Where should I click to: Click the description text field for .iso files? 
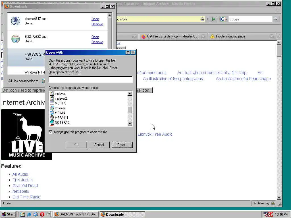click(91, 79)
